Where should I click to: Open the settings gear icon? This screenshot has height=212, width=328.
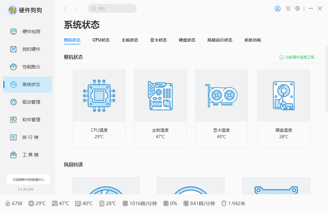point(297,9)
